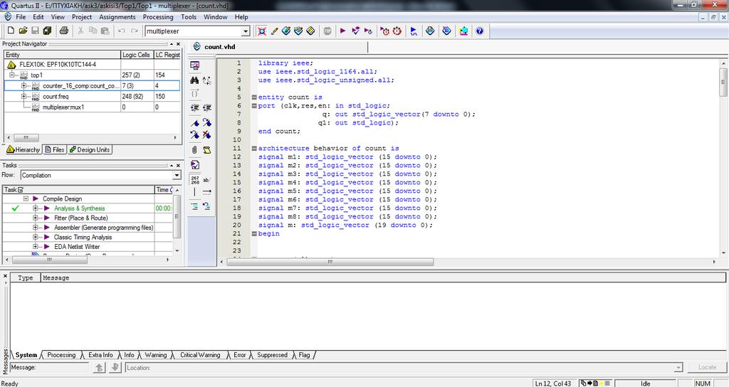
Task: Click the increase indent icon
Action: [x=195, y=108]
